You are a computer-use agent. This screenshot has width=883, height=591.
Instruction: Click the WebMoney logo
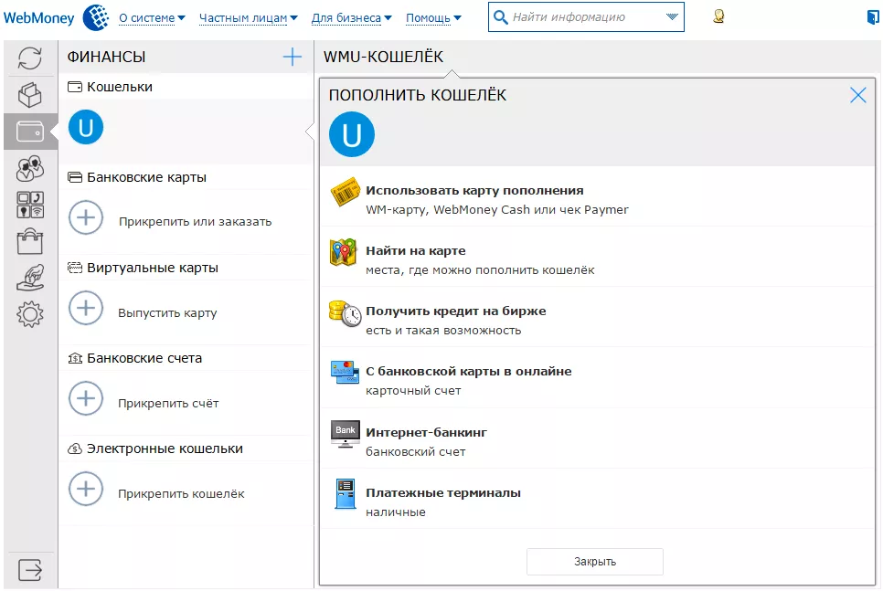[x=57, y=18]
